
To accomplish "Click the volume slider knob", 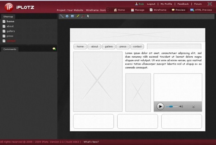I will [193, 106].
